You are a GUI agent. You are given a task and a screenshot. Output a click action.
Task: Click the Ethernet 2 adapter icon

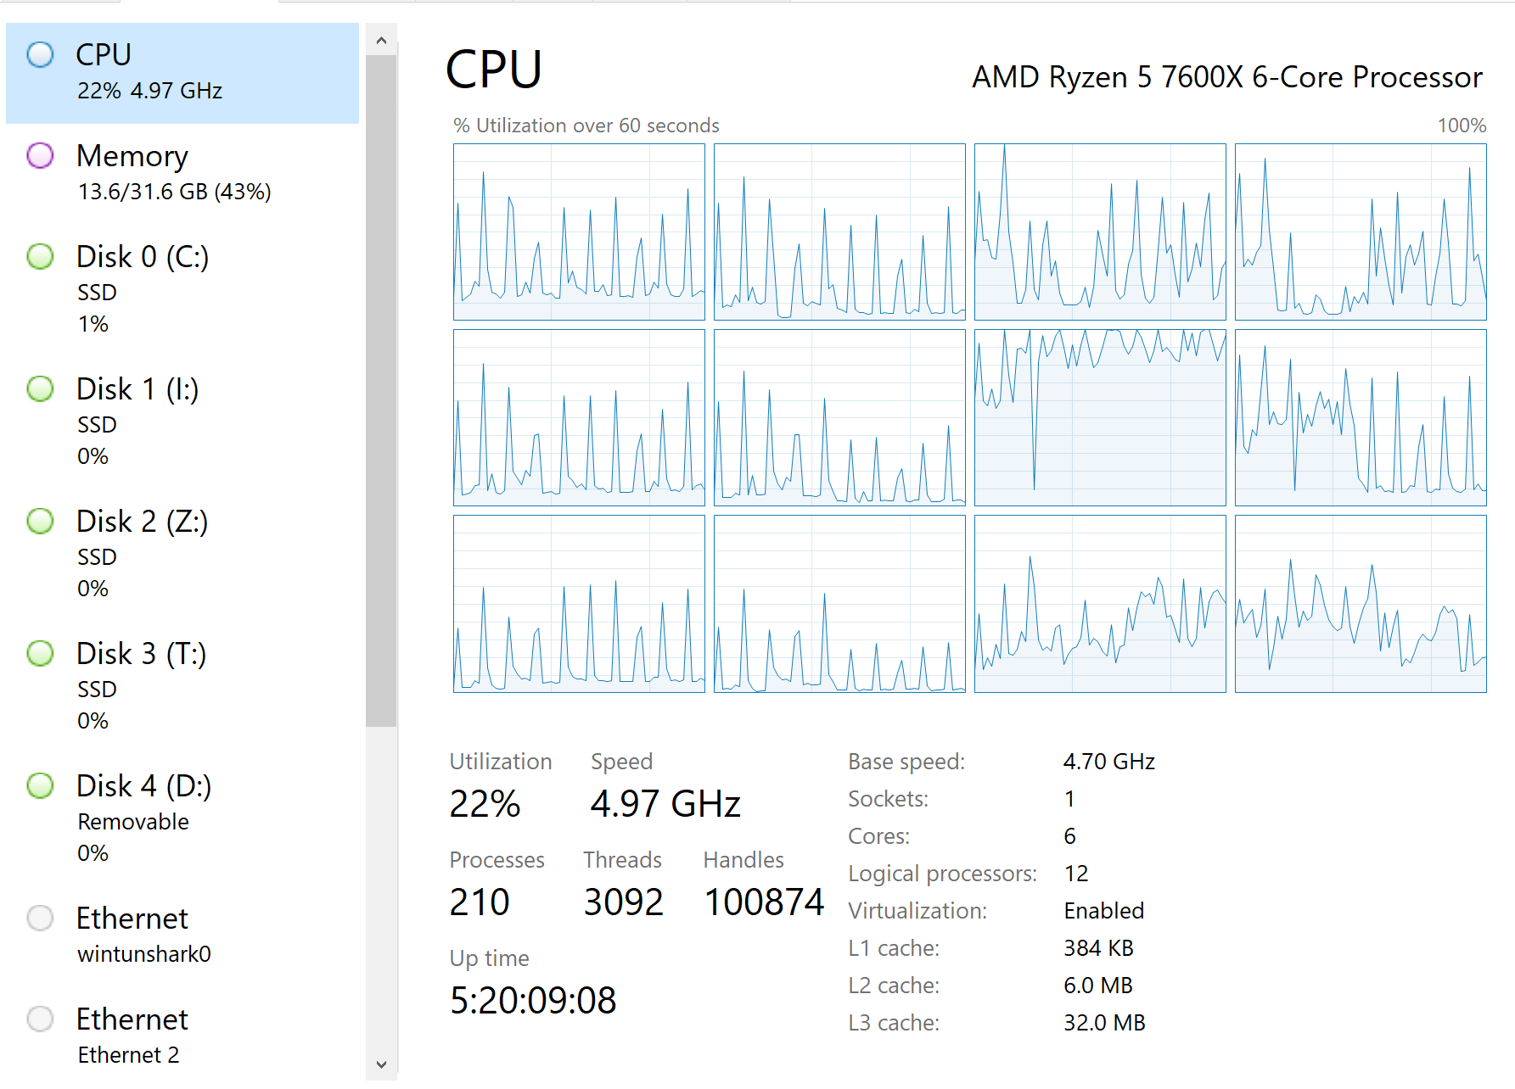tap(40, 1019)
